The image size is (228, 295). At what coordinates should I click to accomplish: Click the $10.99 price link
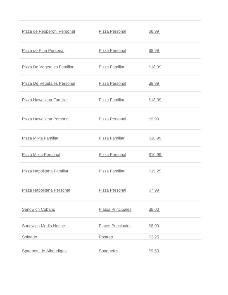[155, 155]
